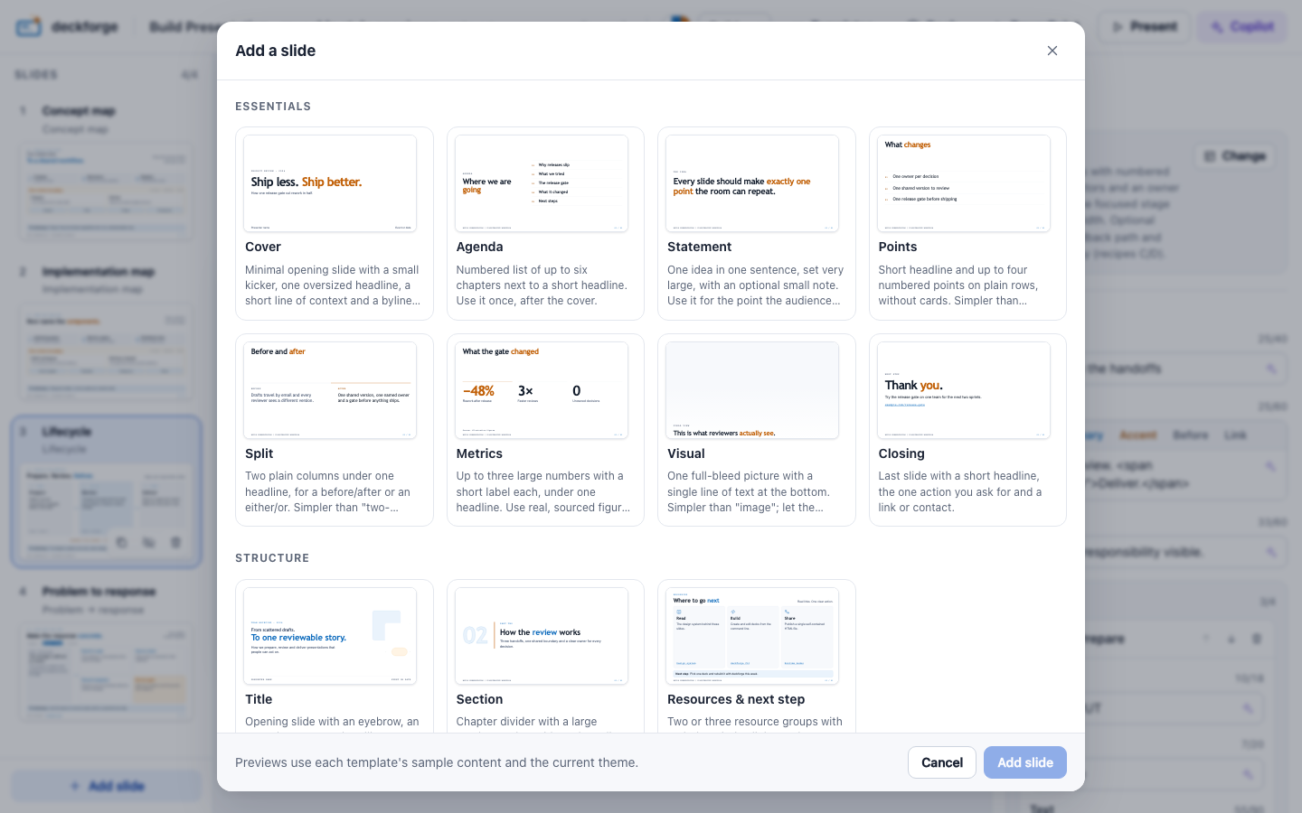
Task: Click the Metrics template description text
Action: (x=543, y=491)
